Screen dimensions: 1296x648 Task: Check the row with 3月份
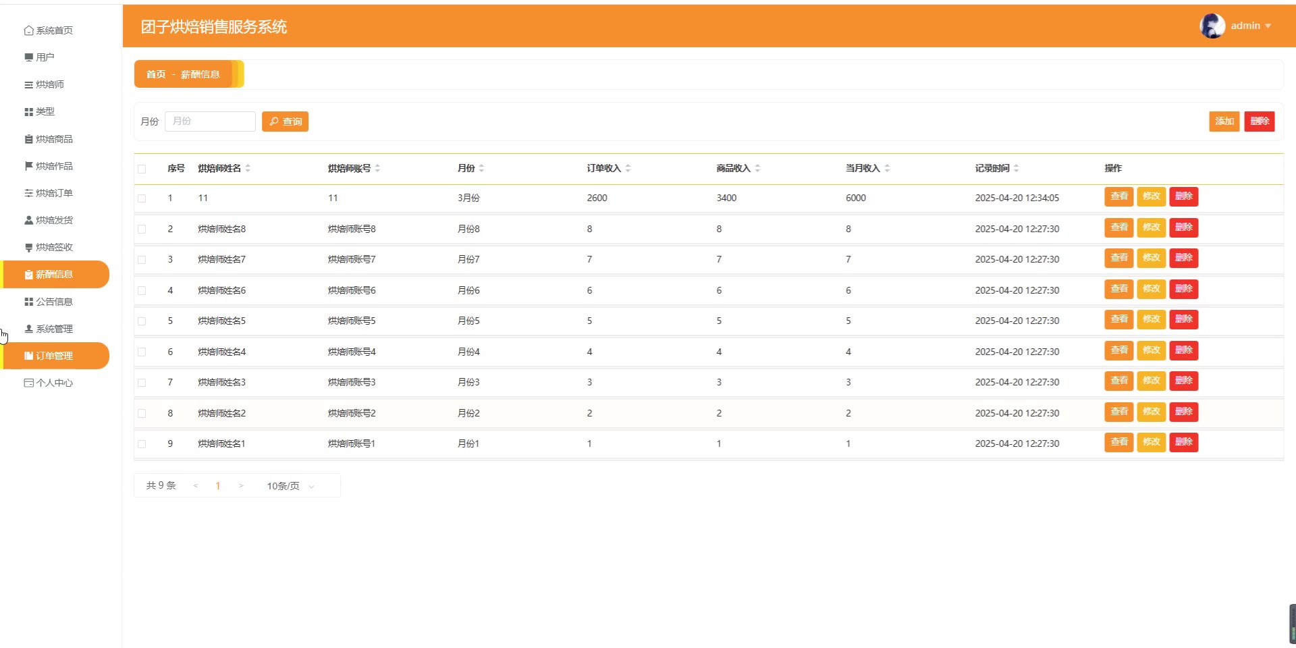[142, 198]
